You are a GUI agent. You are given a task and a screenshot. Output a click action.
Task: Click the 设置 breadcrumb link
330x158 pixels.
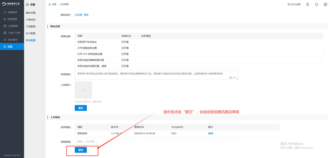point(54,4)
